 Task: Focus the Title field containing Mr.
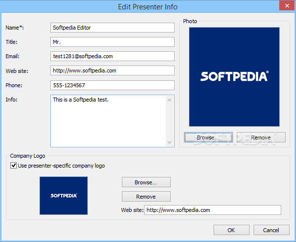tap(112, 42)
